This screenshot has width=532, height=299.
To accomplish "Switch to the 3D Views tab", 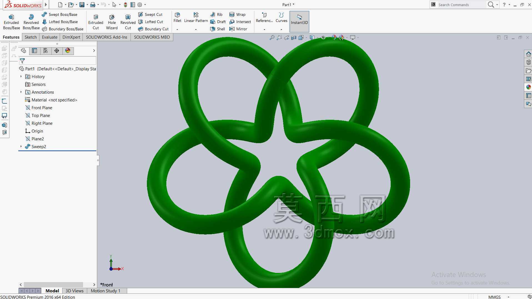I will coord(74,291).
